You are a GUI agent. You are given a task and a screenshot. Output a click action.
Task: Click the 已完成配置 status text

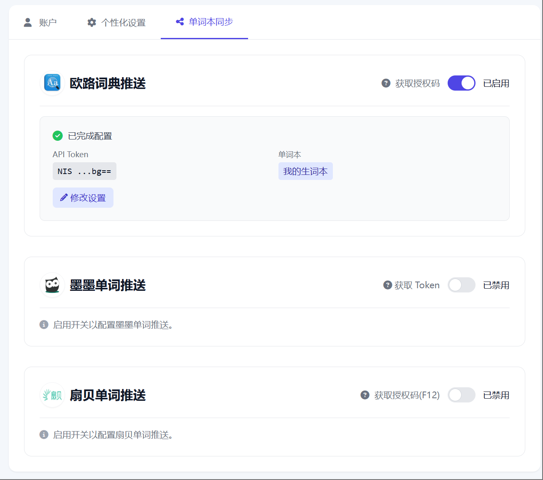[x=90, y=136]
